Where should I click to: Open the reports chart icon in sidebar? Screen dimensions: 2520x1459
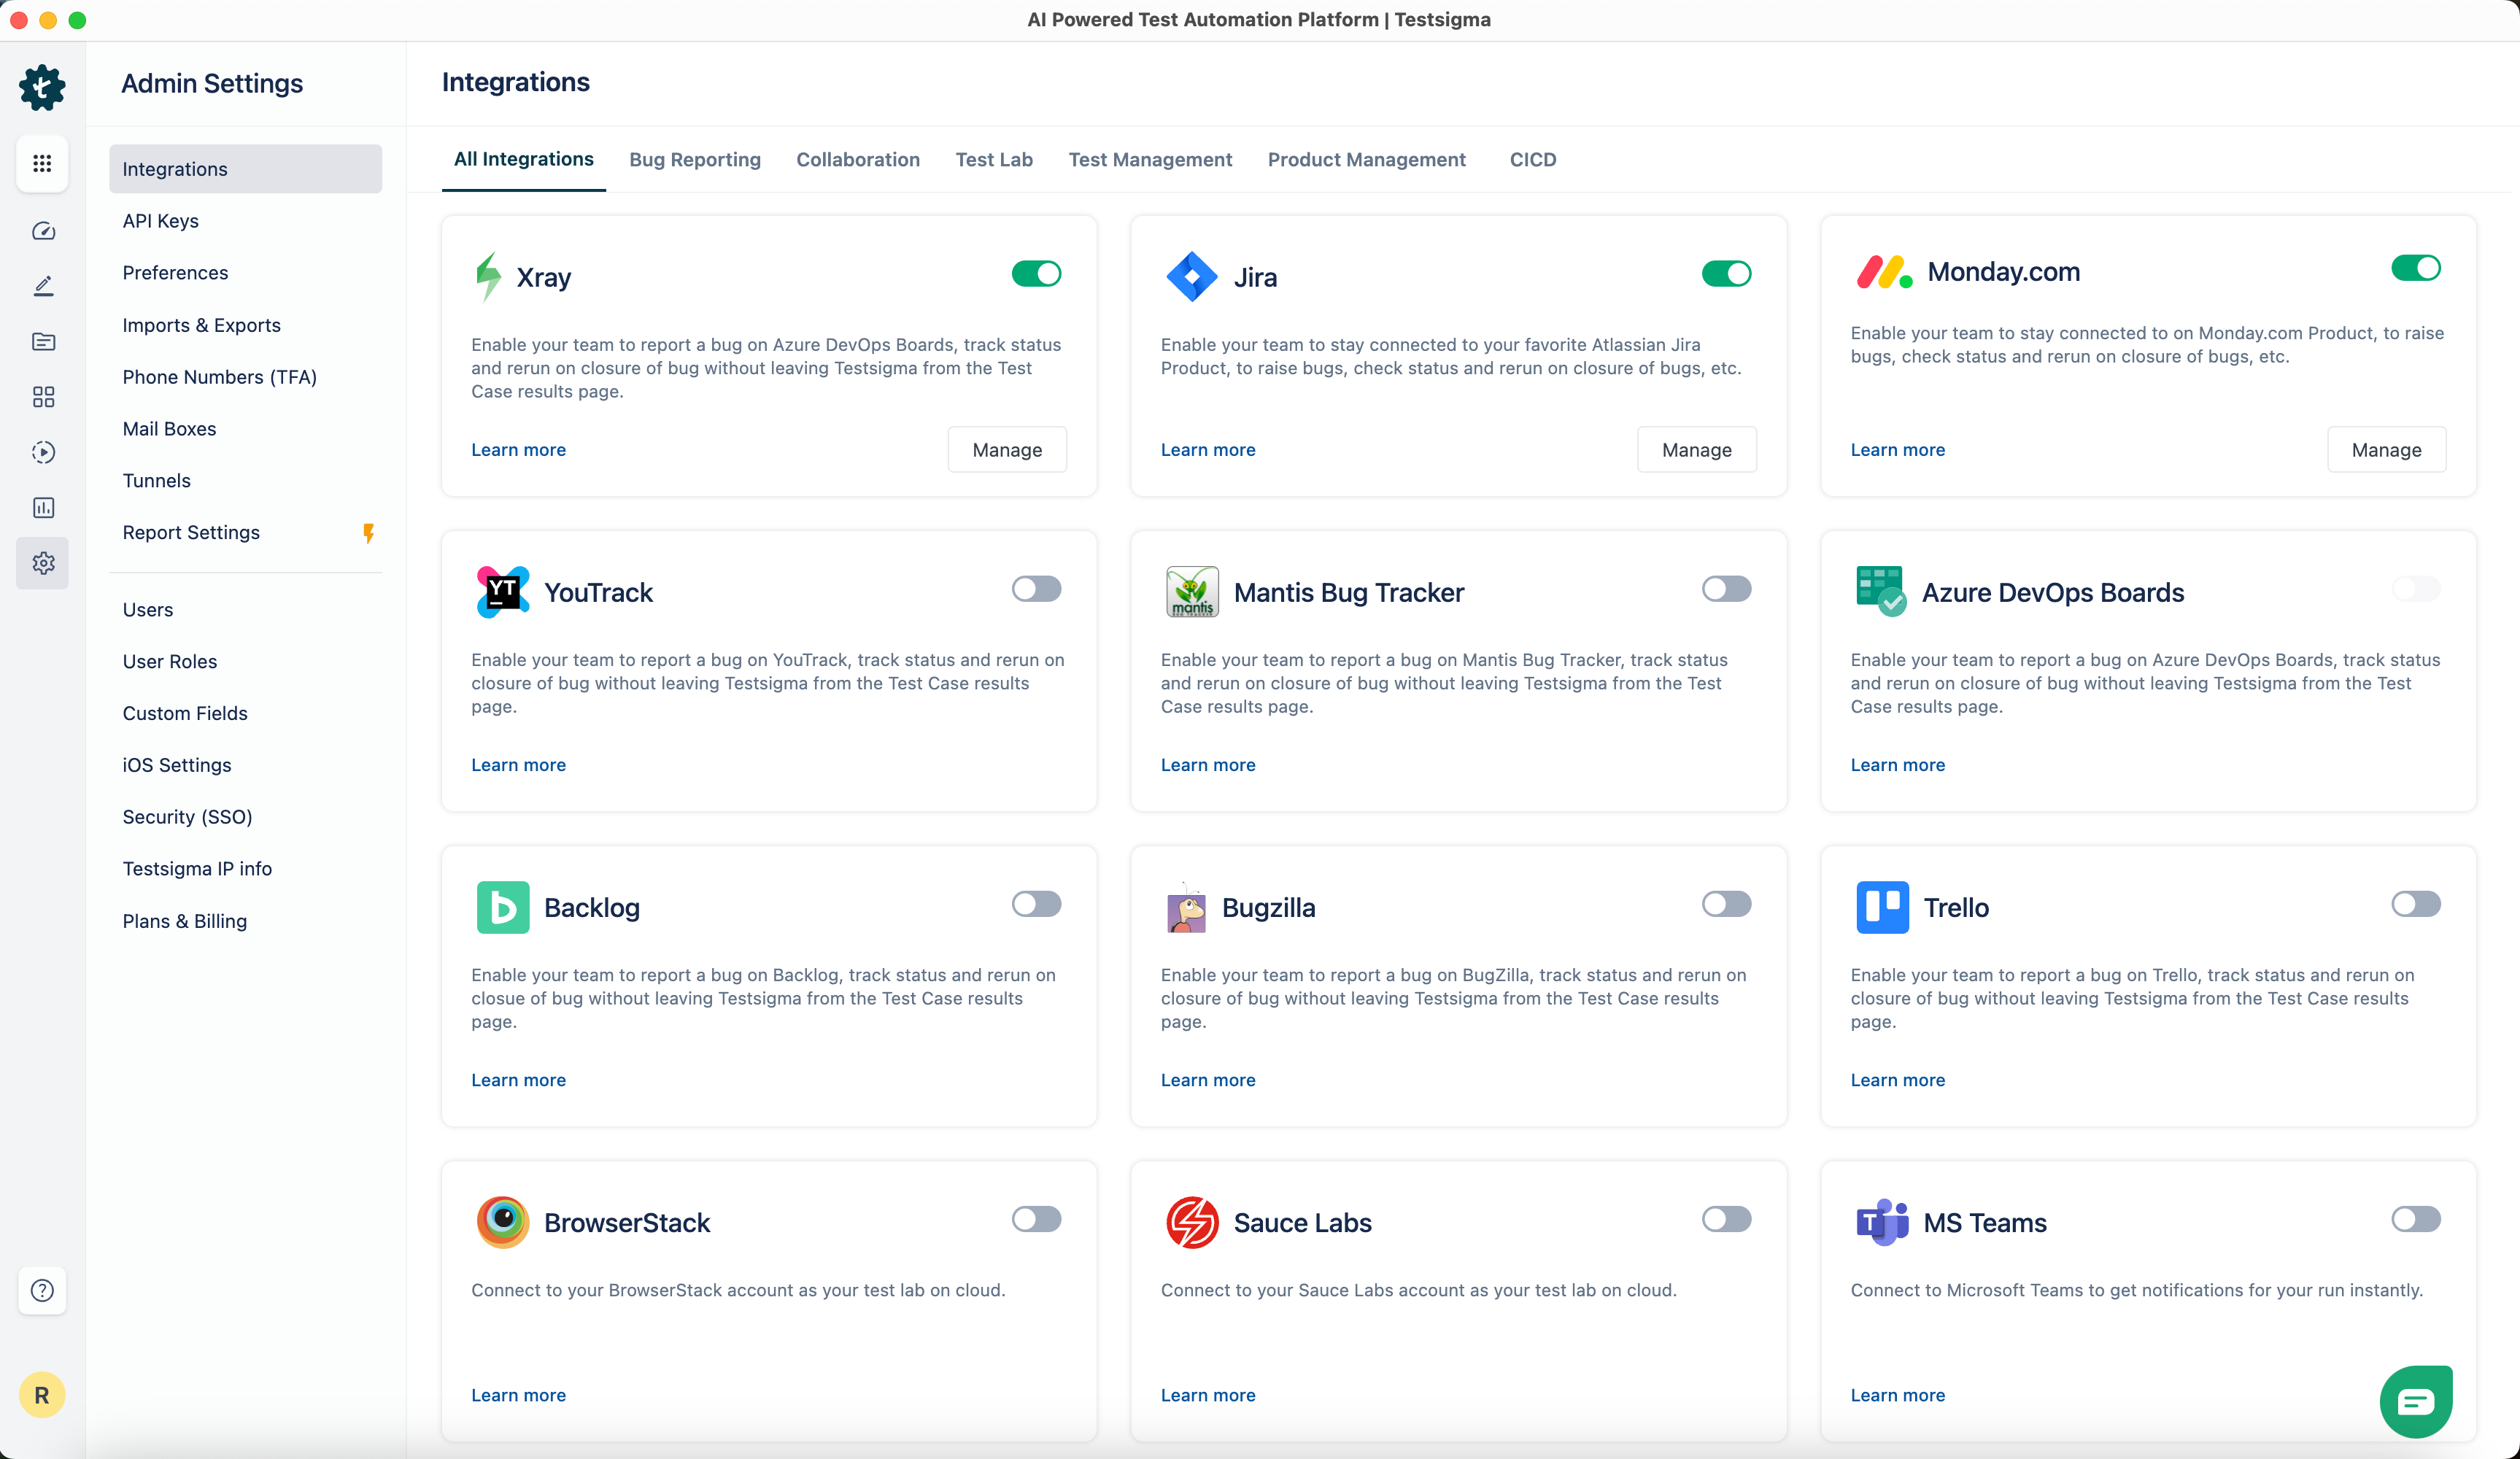coord(43,508)
